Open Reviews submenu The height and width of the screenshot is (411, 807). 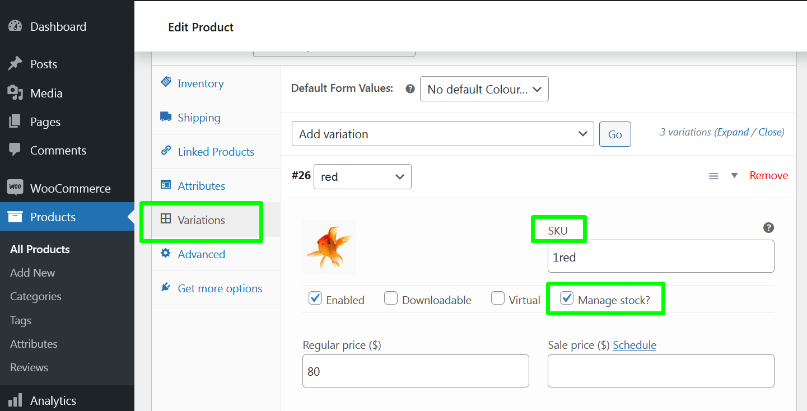tap(29, 367)
